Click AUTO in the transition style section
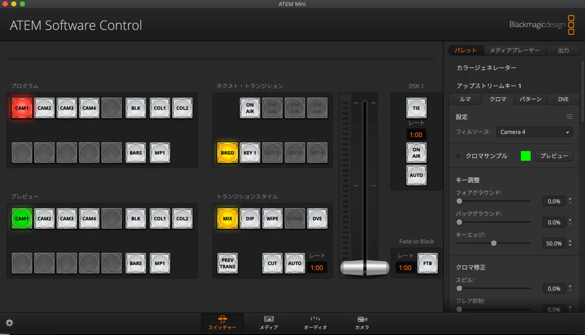585x335 pixels. pyautogui.click(x=294, y=263)
